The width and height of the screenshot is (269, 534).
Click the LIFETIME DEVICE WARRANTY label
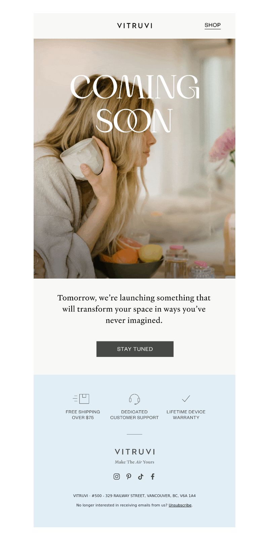[186, 414]
